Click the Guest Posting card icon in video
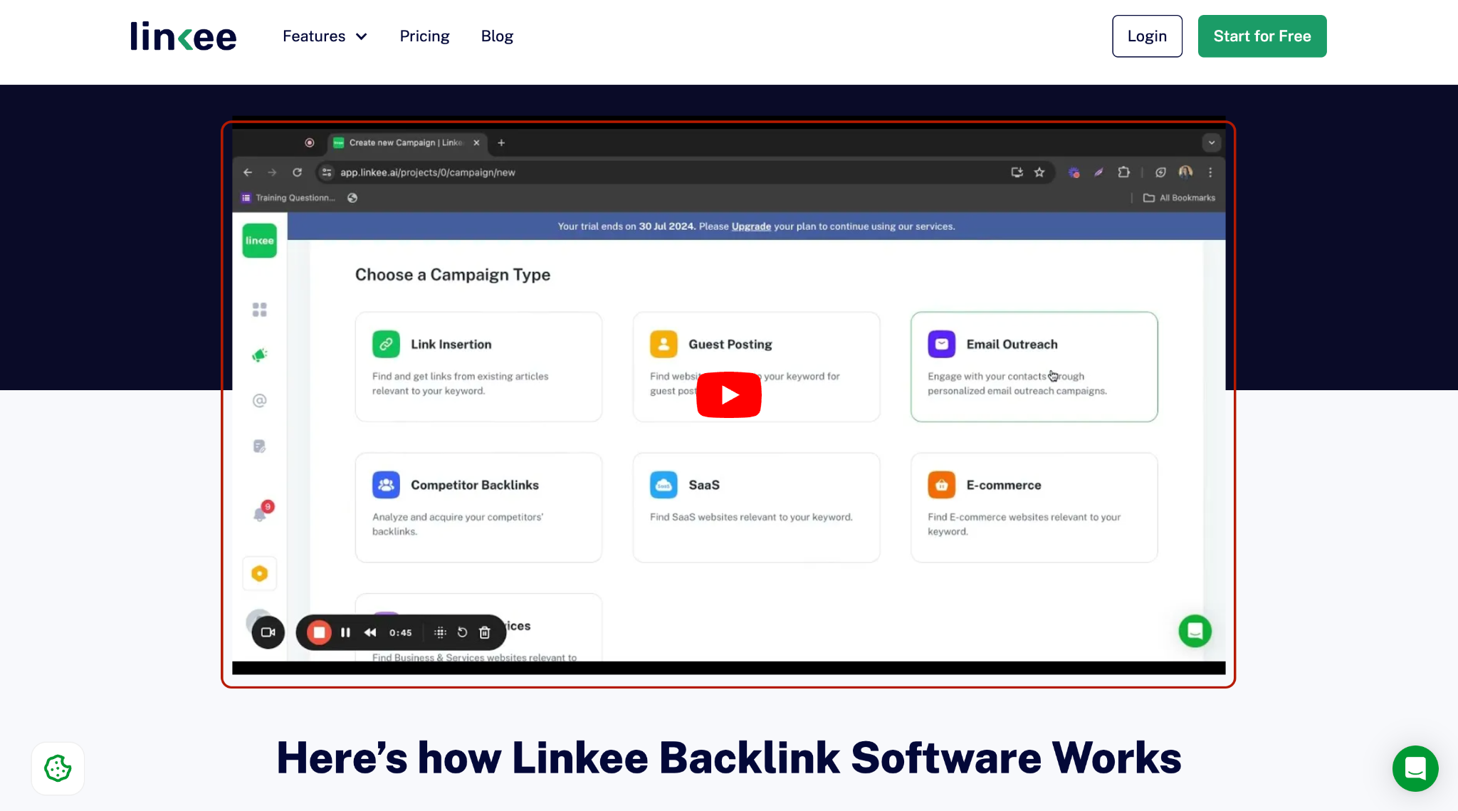Screen dimensions: 1458x811 tap(664, 344)
